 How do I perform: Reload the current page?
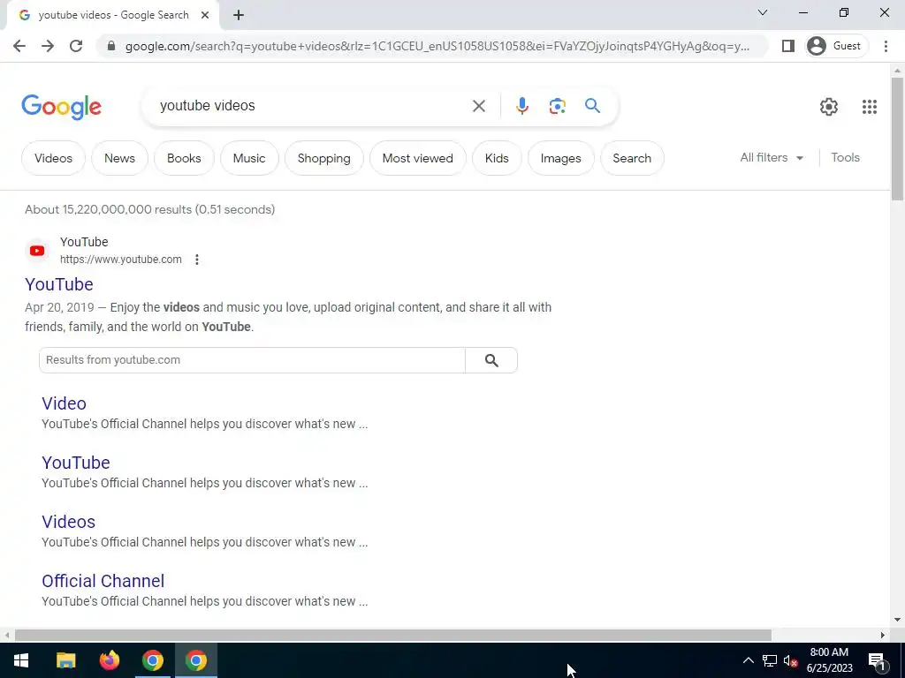click(76, 46)
